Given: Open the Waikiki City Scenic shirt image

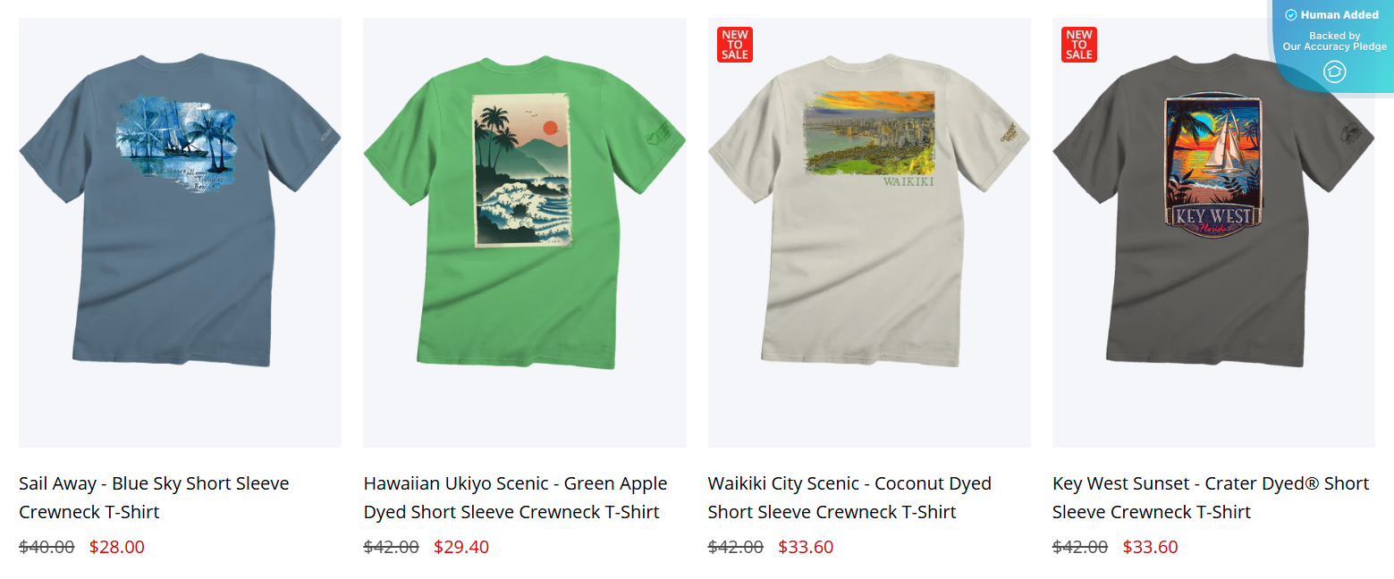Looking at the screenshot, I should tap(869, 232).
